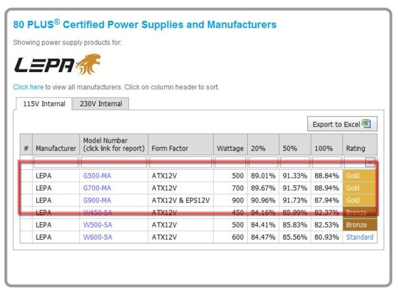Click the Wattage filter input field
398x293 pixels.
click(x=230, y=163)
